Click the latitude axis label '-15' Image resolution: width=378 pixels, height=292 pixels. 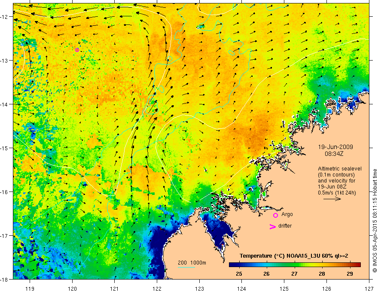[x=5, y=148]
